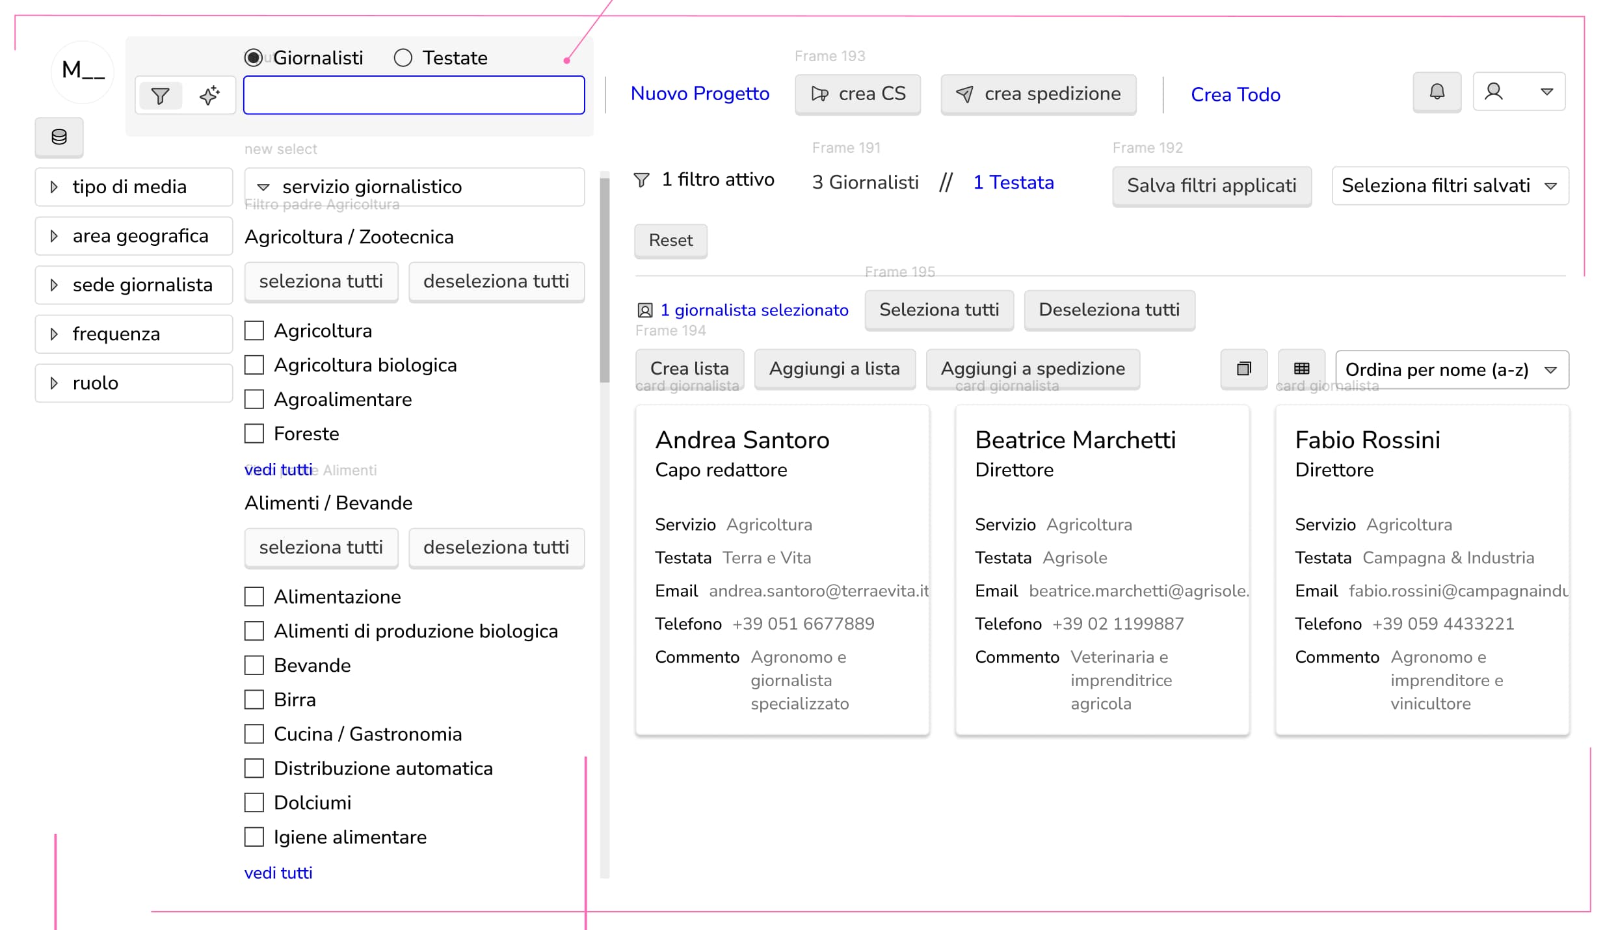Screen dimensions: 1605x930
Task: Click deseleziona tutti under Agricoltura / Zootecnica
Action: 496,282
